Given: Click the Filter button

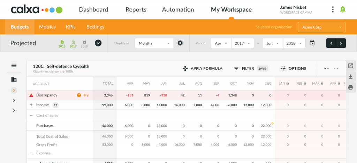Looking at the screenshot, I should point(244,69).
